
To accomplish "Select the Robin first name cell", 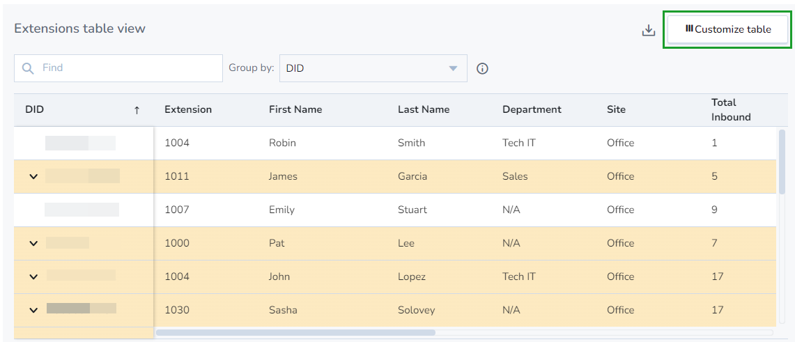I will (x=282, y=143).
